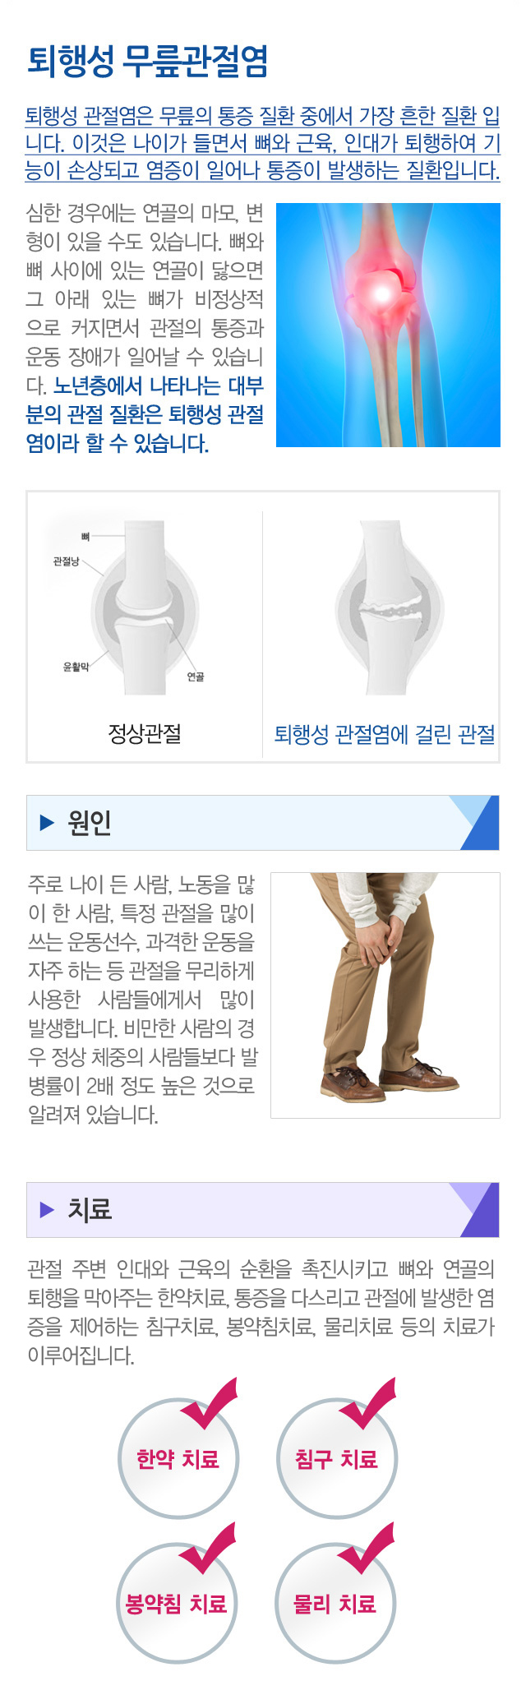This screenshot has height=1704, width=526.
Task: Open the glowing knee x-ray image
Action: coord(388,325)
